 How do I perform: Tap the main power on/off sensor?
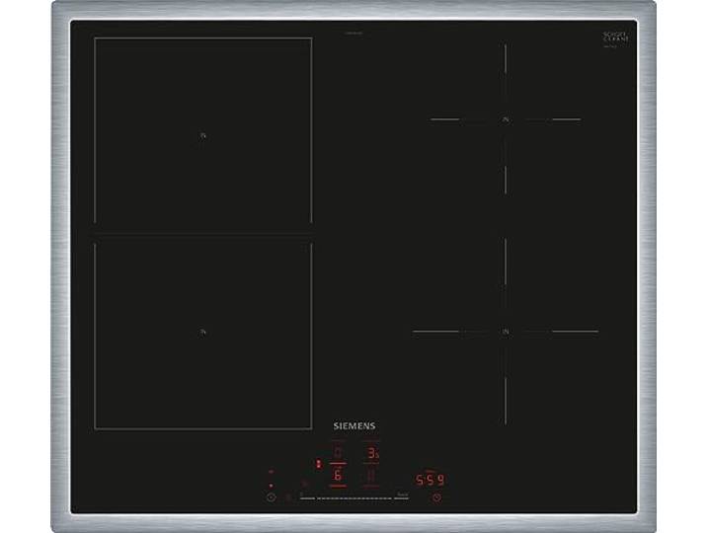271,497
